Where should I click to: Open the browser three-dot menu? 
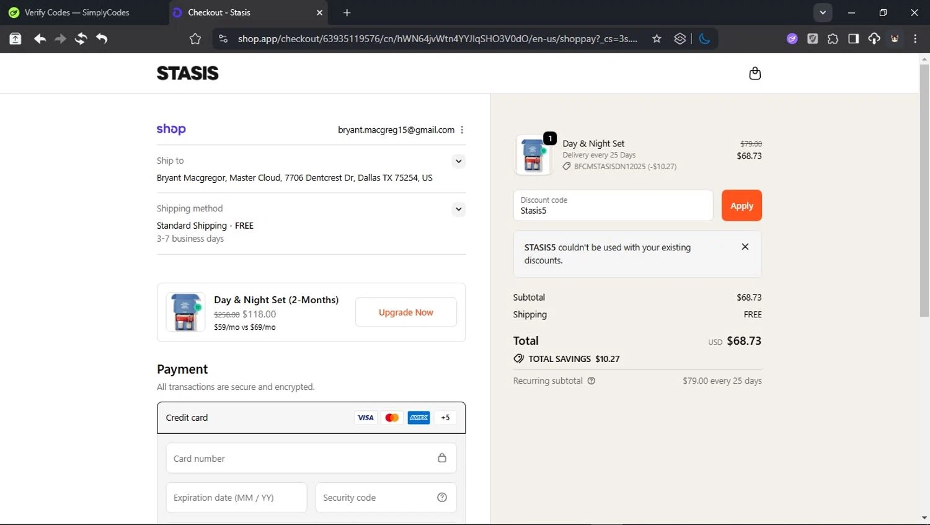coord(915,38)
